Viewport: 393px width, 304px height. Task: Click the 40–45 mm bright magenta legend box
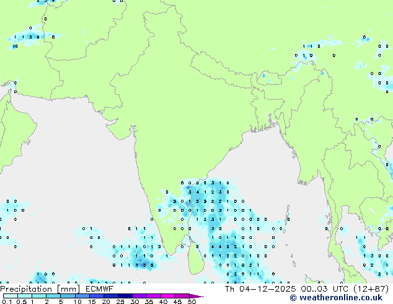pos(168,296)
